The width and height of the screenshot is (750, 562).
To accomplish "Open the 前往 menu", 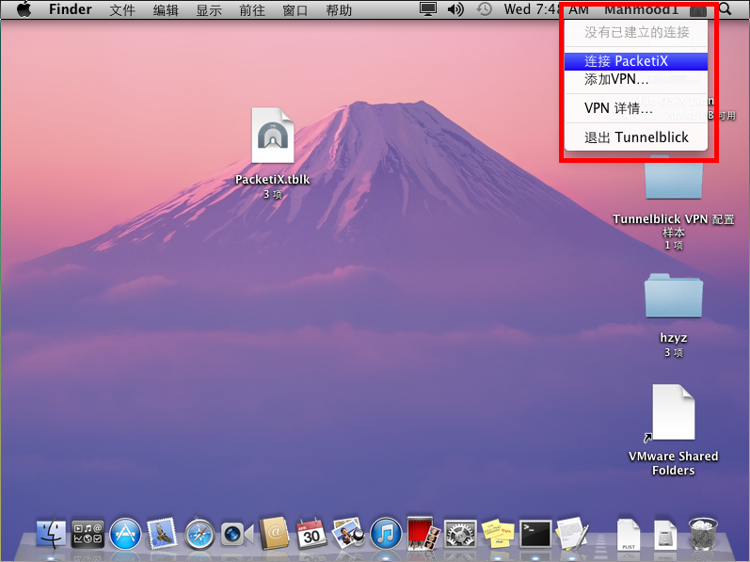I will point(252,9).
